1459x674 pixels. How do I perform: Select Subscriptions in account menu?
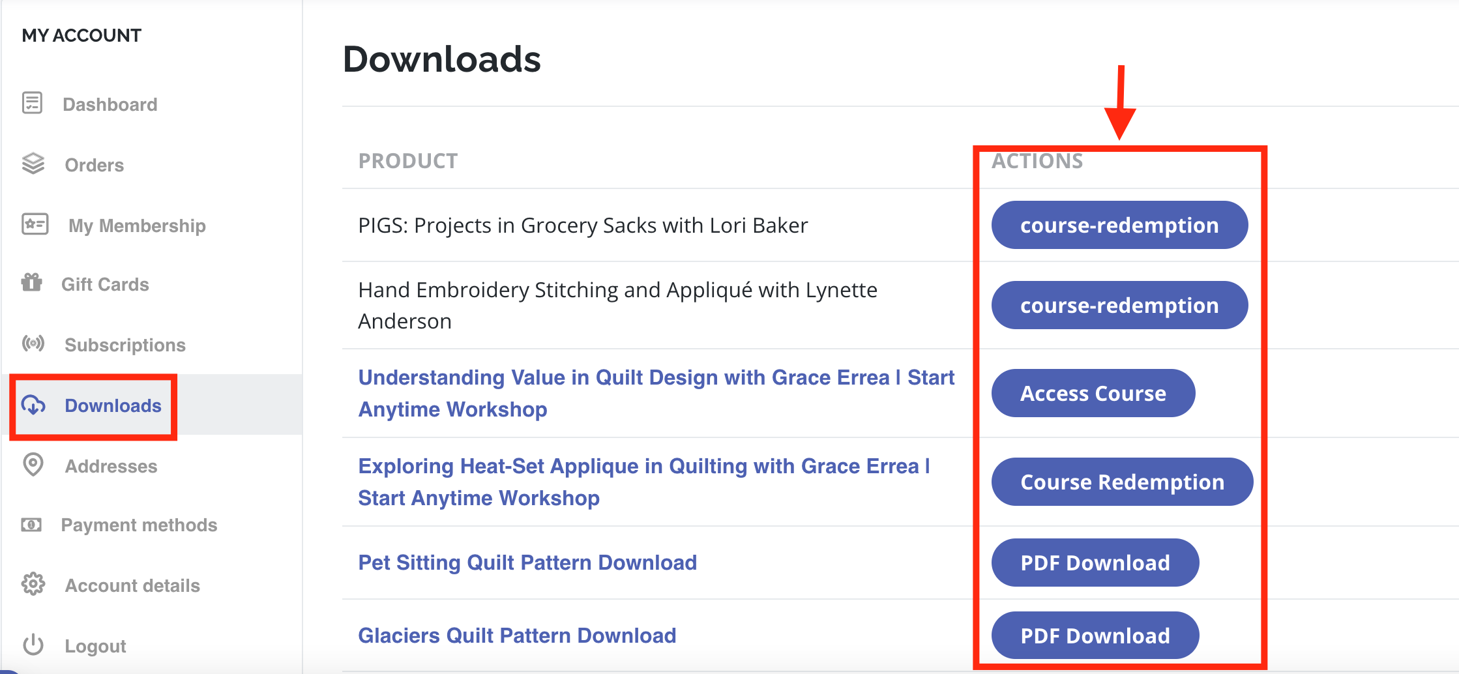125,345
